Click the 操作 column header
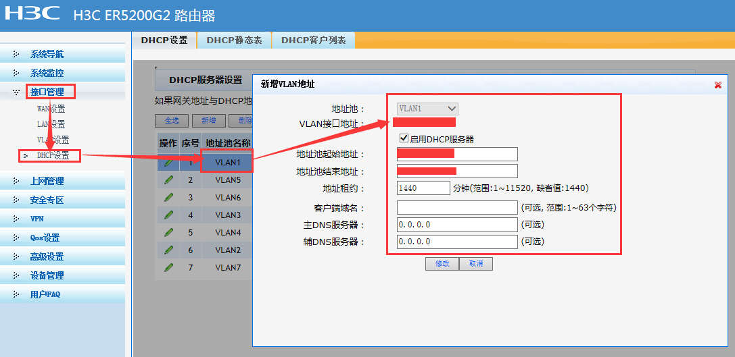 [x=167, y=143]
